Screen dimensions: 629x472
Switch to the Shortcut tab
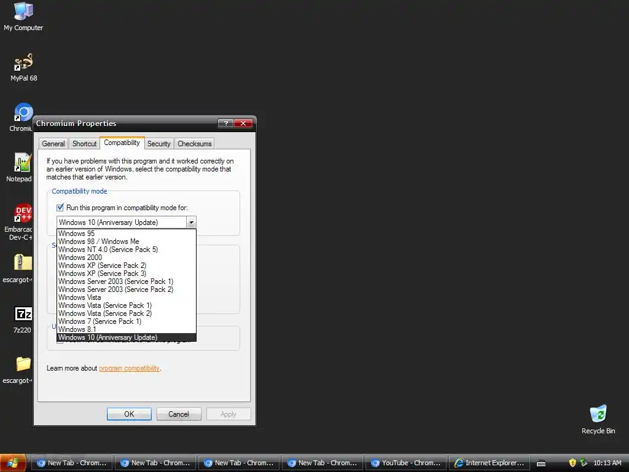(84, 144)
